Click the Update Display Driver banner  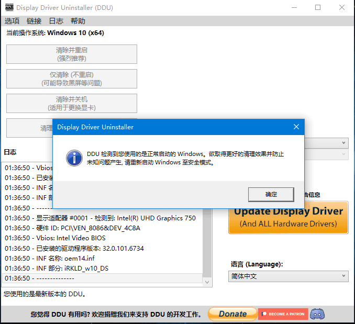[x=288, y=217]
